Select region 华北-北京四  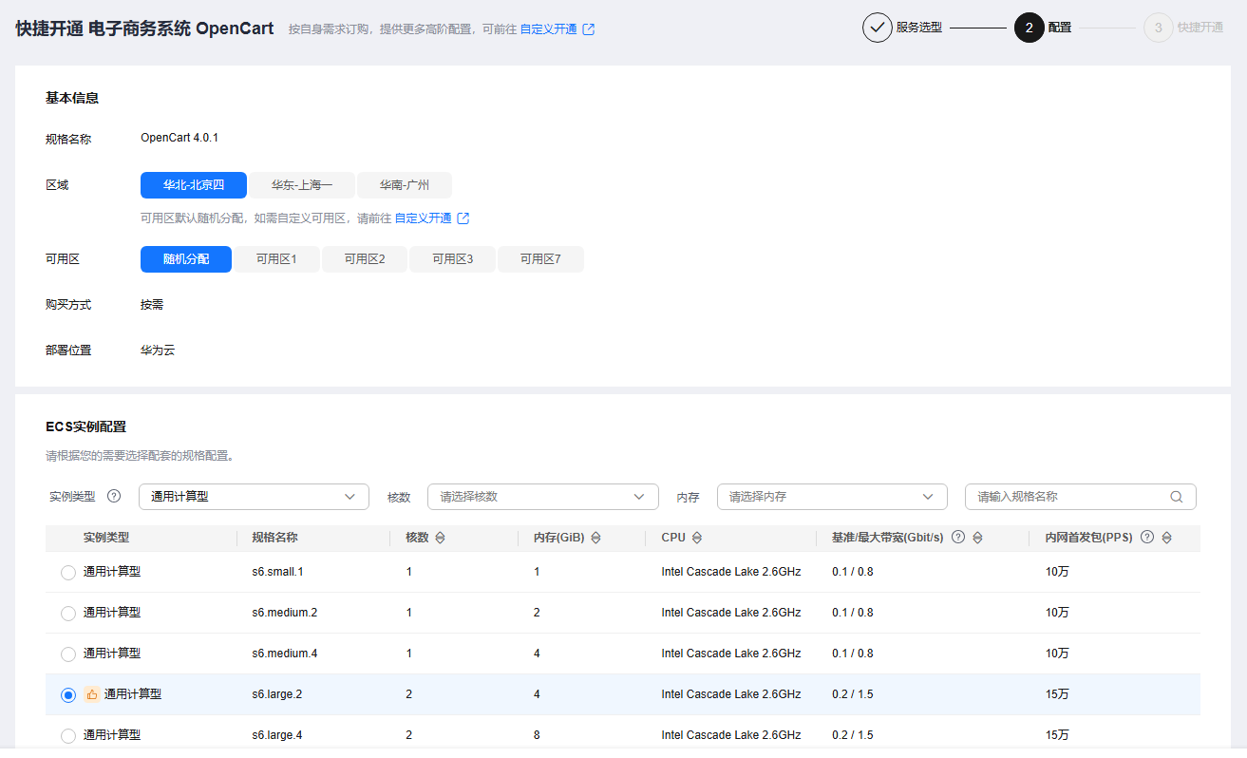(x=194, y=185)
